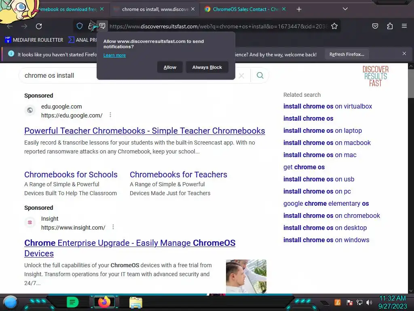
Task: Switch to the chromebook os download tab
Action: tap(68, 9)
